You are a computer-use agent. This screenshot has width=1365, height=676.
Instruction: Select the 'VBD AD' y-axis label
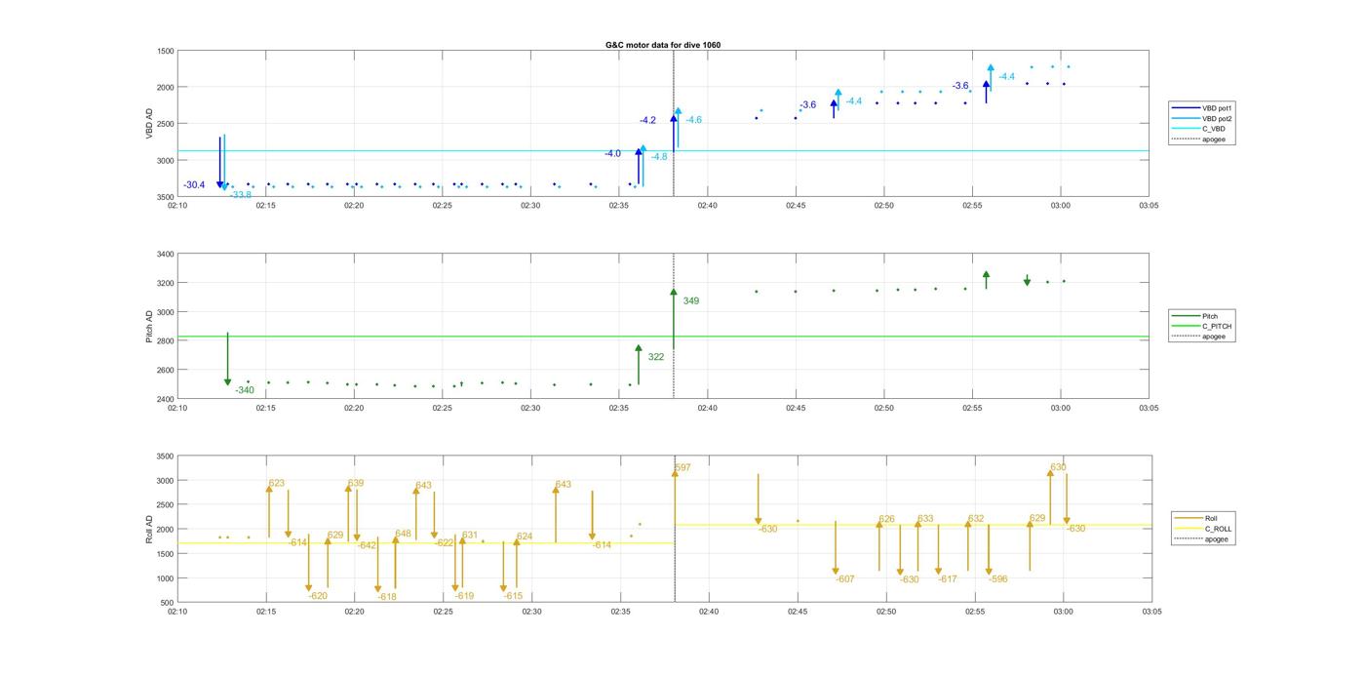[x=149, y=124]
